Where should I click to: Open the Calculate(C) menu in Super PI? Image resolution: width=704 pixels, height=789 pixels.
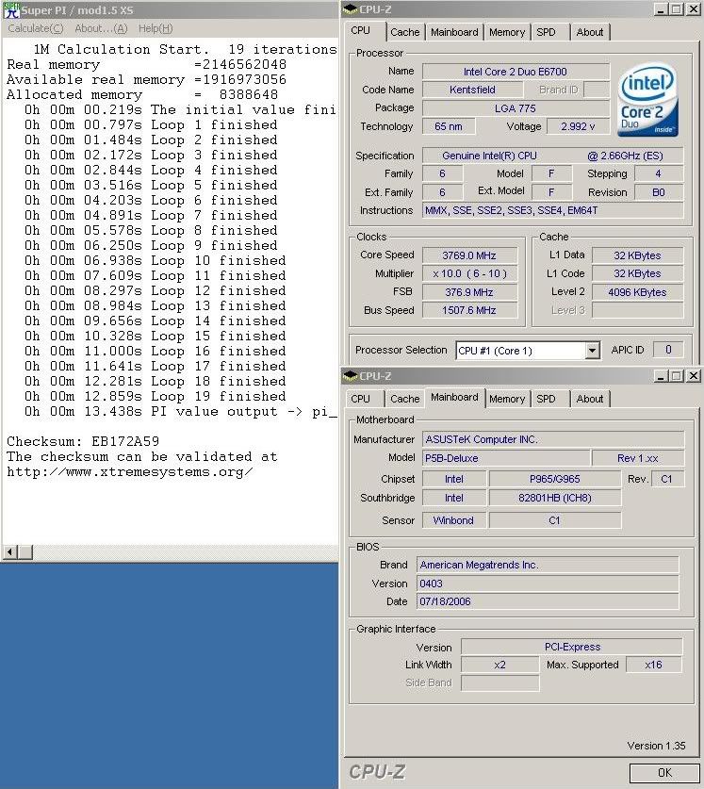coord(35,28)
